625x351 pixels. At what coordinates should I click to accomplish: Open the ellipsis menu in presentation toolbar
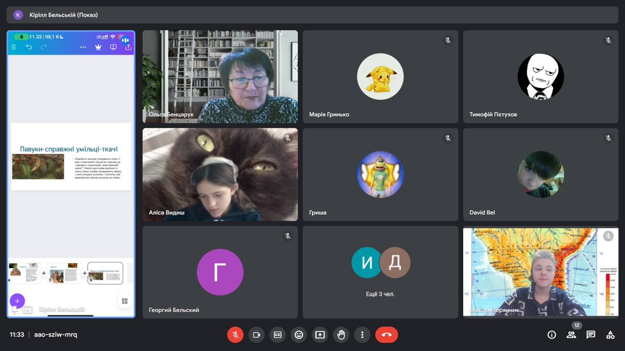[83, 47]
